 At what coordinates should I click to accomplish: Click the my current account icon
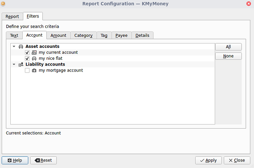34,52
